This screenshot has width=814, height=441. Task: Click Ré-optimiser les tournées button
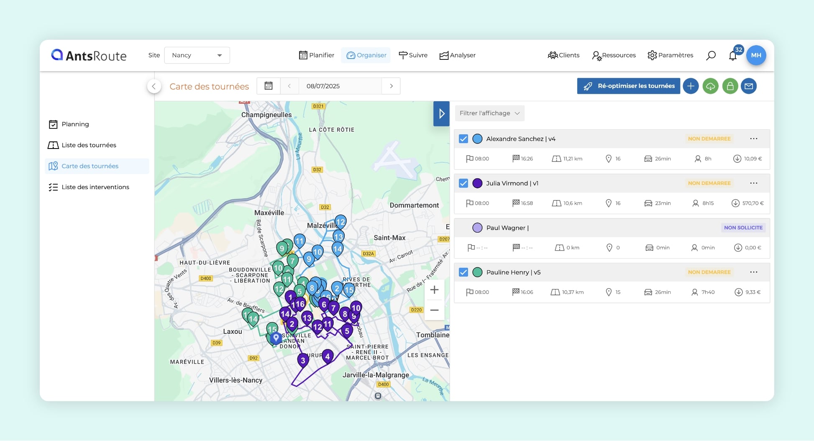point(628,86)
